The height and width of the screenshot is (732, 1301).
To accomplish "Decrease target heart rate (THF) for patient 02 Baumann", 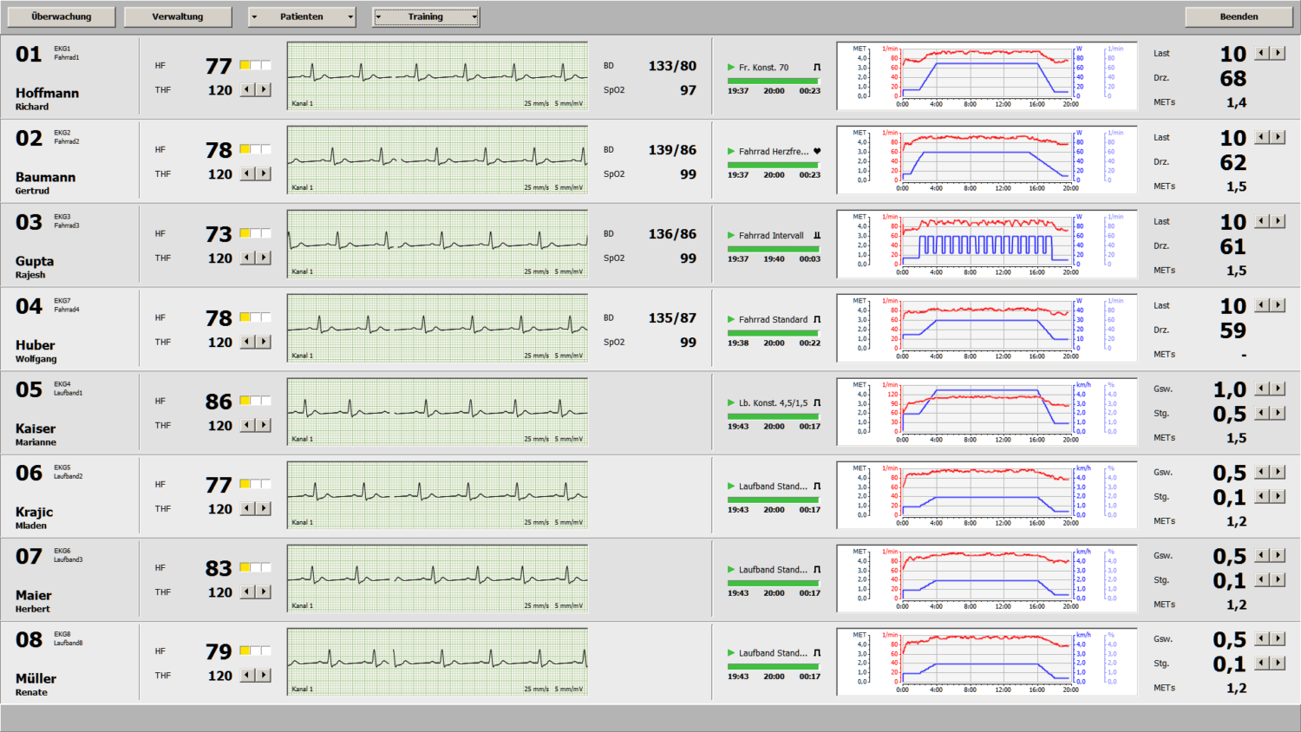I will tap(248, 174).
